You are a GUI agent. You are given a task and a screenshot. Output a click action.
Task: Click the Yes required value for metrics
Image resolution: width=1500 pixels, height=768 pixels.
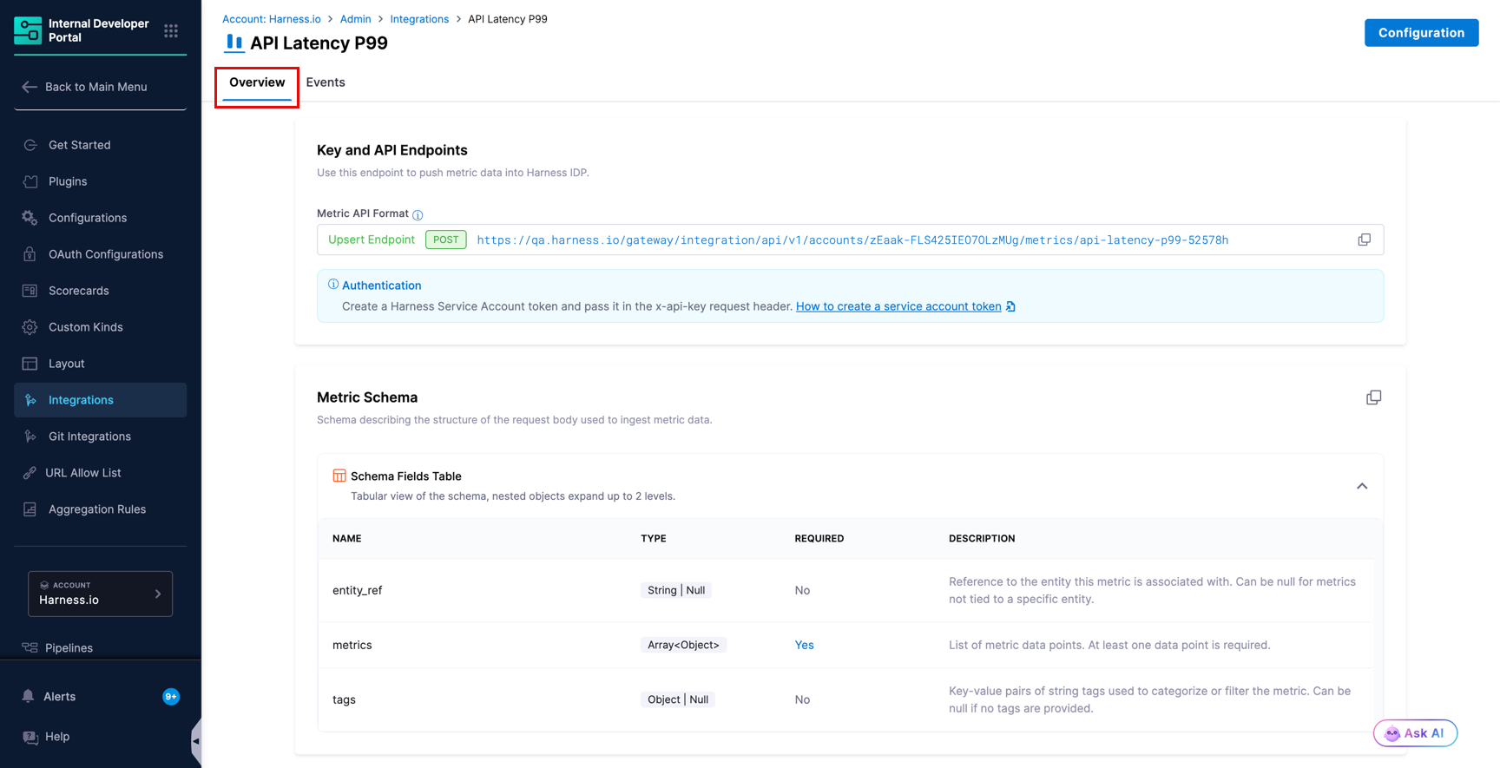click(804, 645)
